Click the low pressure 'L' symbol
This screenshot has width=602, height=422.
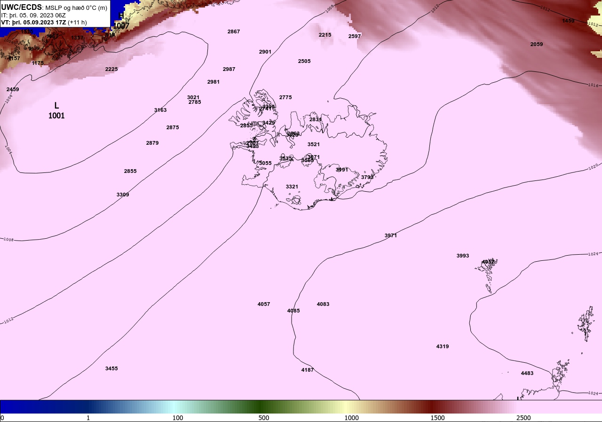click(x=56, y=106)
